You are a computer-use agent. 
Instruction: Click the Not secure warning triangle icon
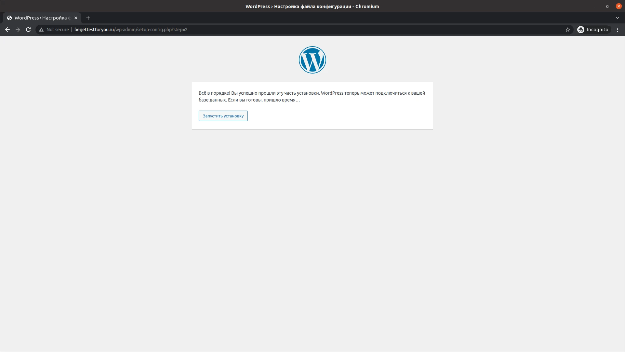(x=41, y=30)
